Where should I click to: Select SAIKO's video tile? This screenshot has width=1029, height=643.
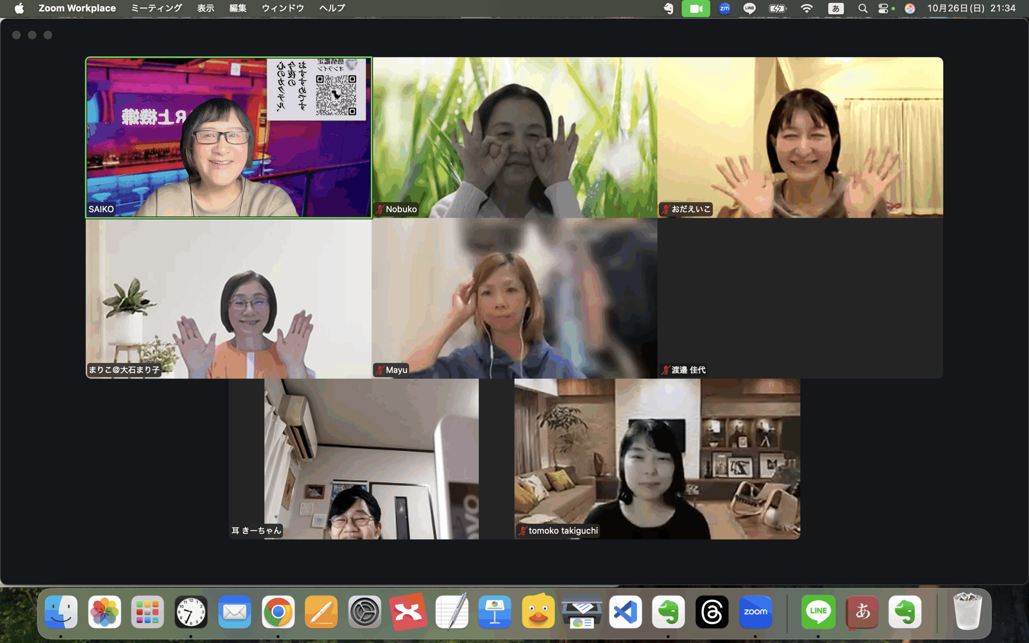[x=229, y=137]
